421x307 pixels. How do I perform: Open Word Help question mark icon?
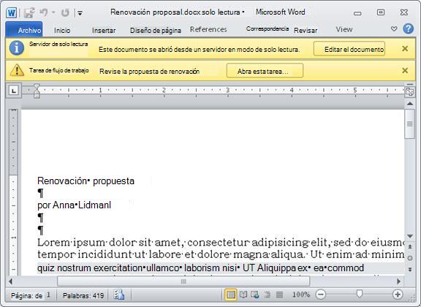coord(409,29)
